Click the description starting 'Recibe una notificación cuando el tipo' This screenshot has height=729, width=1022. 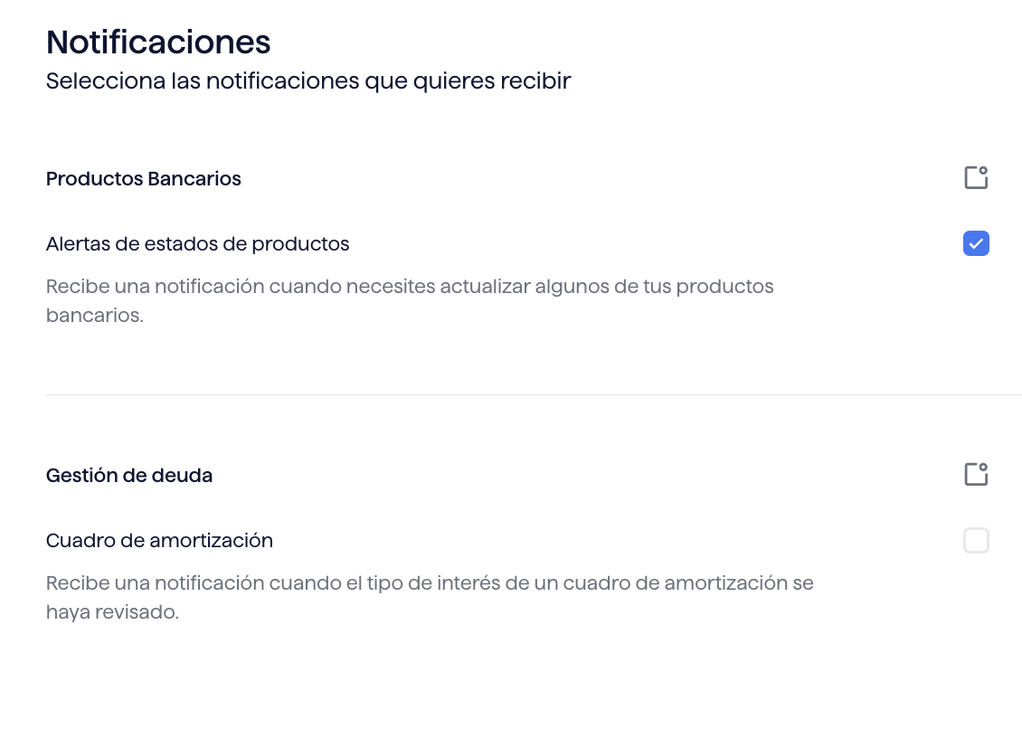click(x=430, y=597)
